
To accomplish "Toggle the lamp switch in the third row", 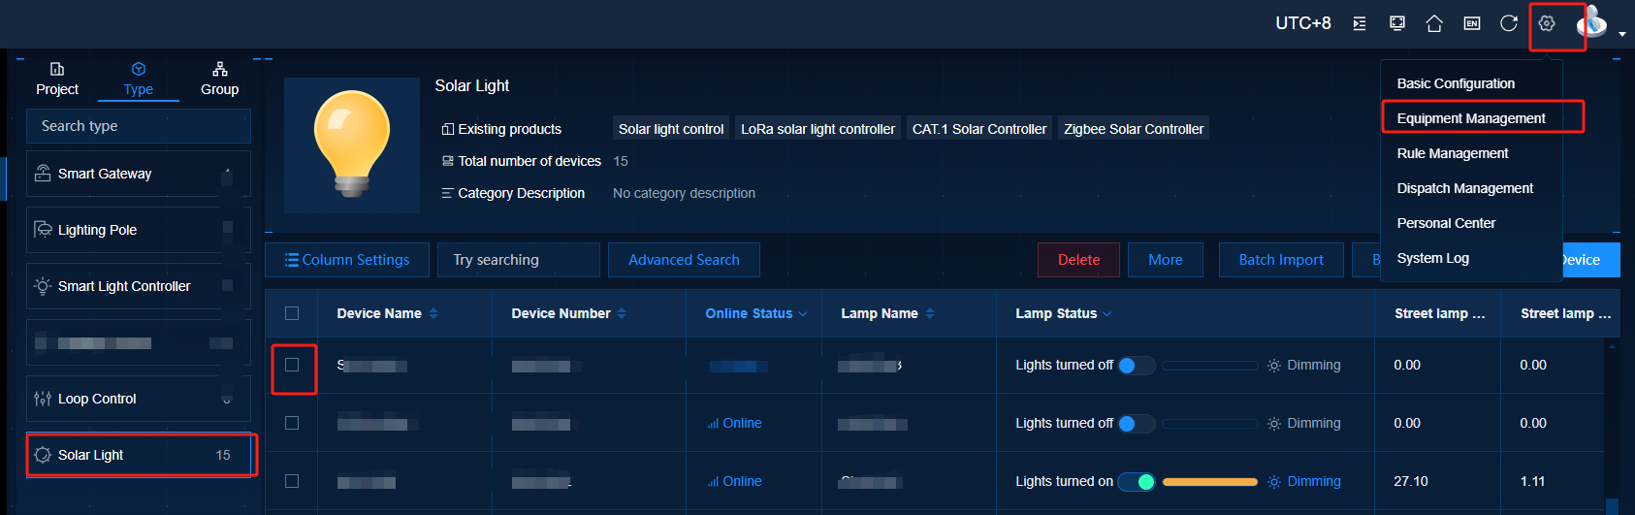I will point(1136,482).
